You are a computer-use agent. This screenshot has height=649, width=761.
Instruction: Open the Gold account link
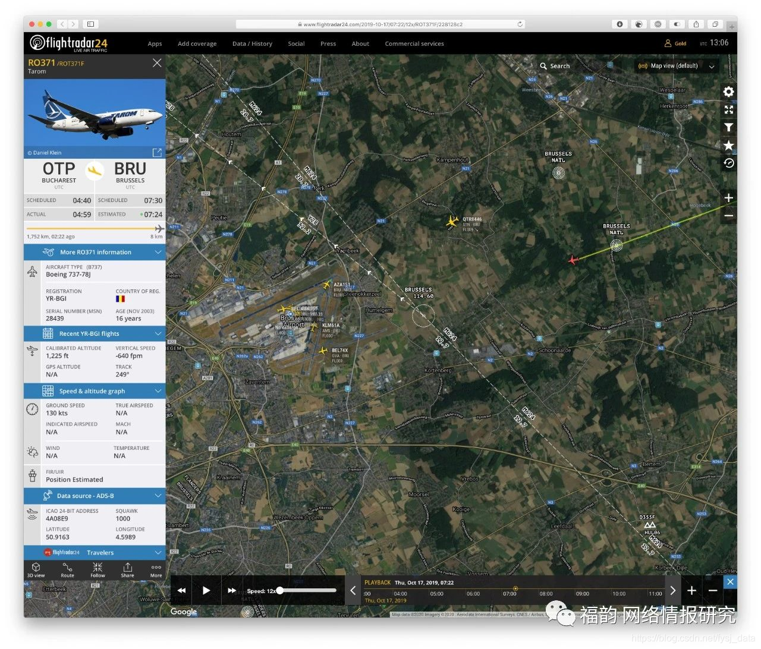click(675, 43)
